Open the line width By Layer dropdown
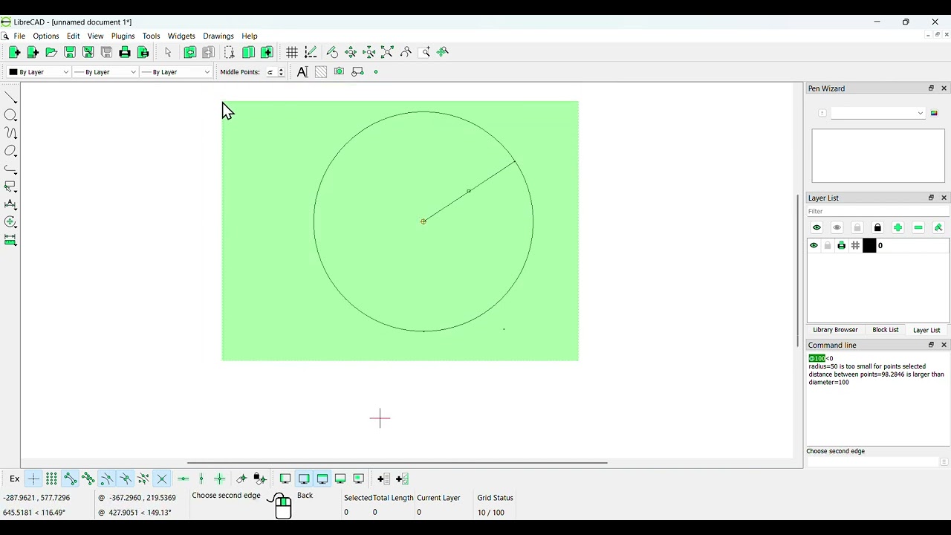The height and width of the screenshot is (535, 951). tap(106, 72)
